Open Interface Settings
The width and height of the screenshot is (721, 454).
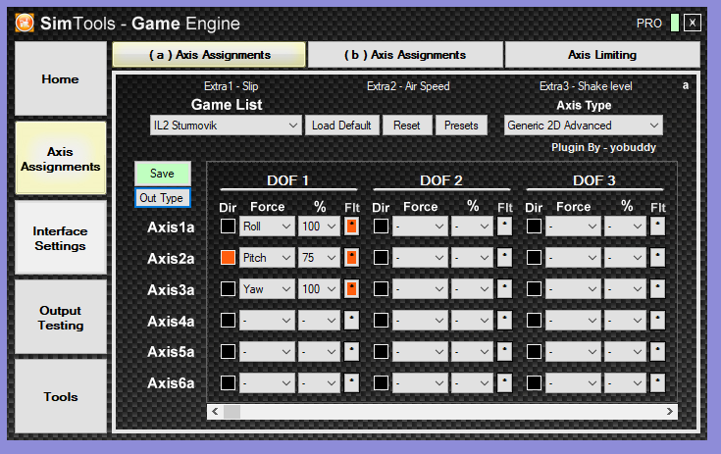[60, 238]
